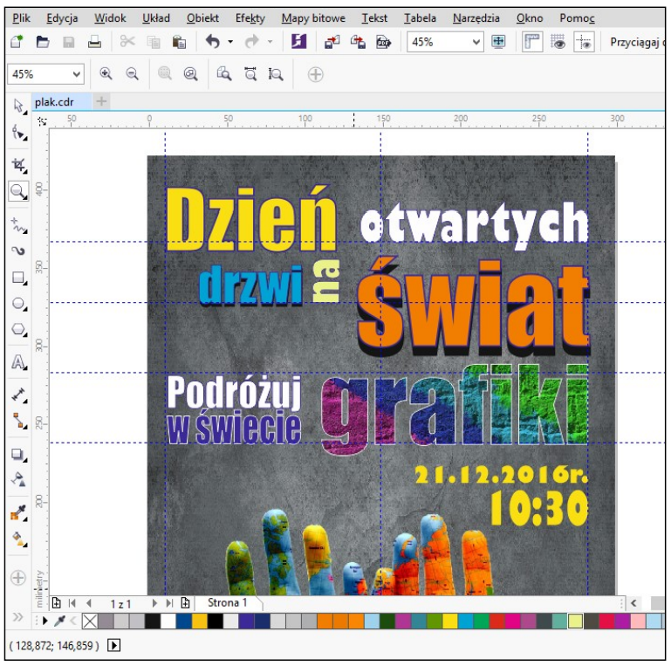The height and width of the screenshot is (666, 671).
Task: Select the Pick (arrow) tool
Action: pyautogui.click(x=18, y=106)
